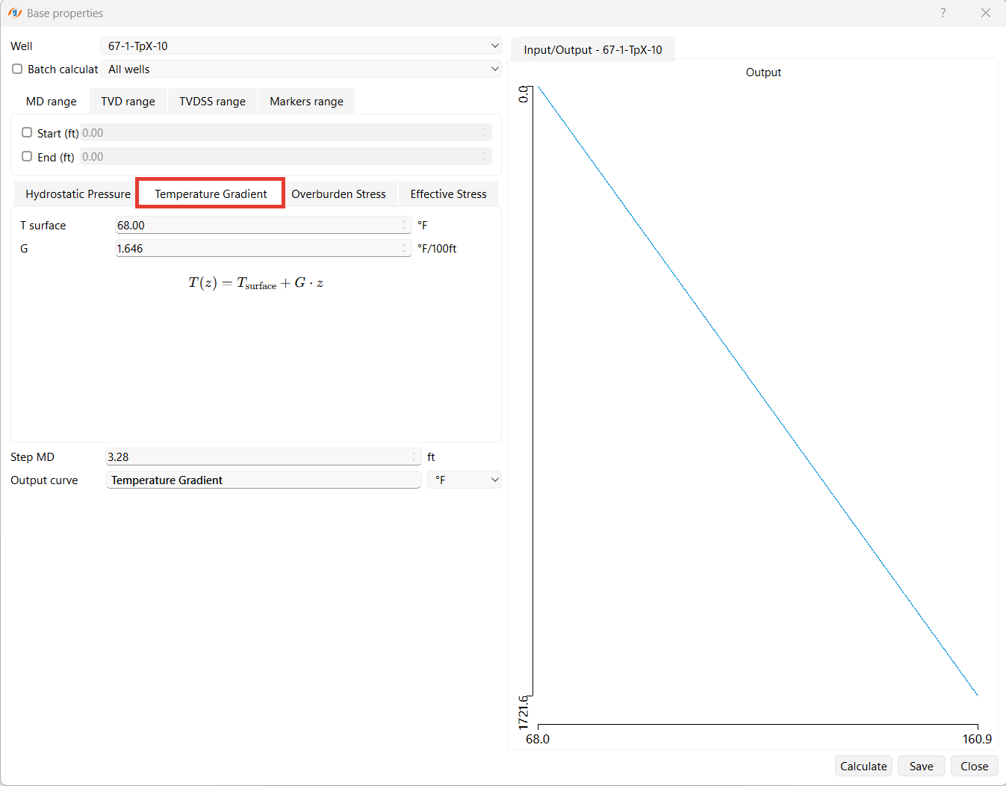Enable the End (ft) checkbox
The image size is (1006, 786).
tap(27, 157)
